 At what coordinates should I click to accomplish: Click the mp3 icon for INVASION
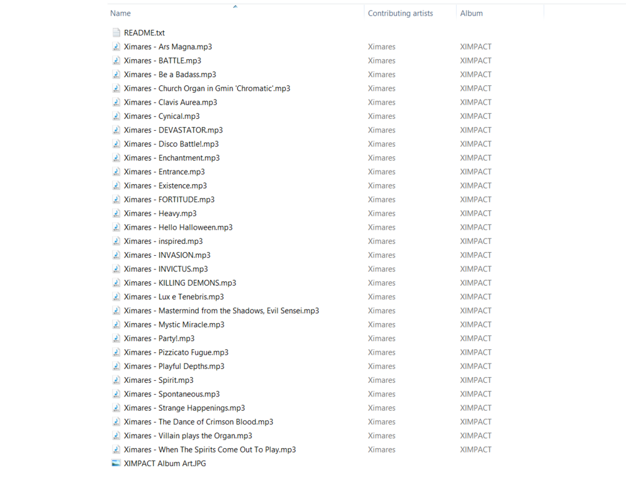coord(116,255)
